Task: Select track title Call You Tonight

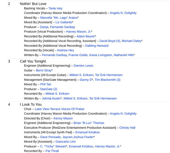Action: pyautogui.click(x=33, y=61)
